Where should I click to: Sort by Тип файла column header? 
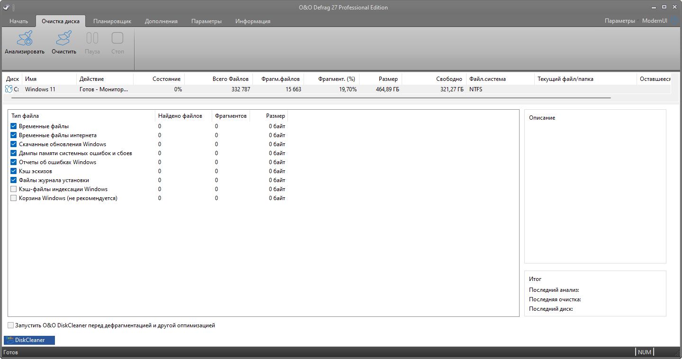click(x=82, y=116)
